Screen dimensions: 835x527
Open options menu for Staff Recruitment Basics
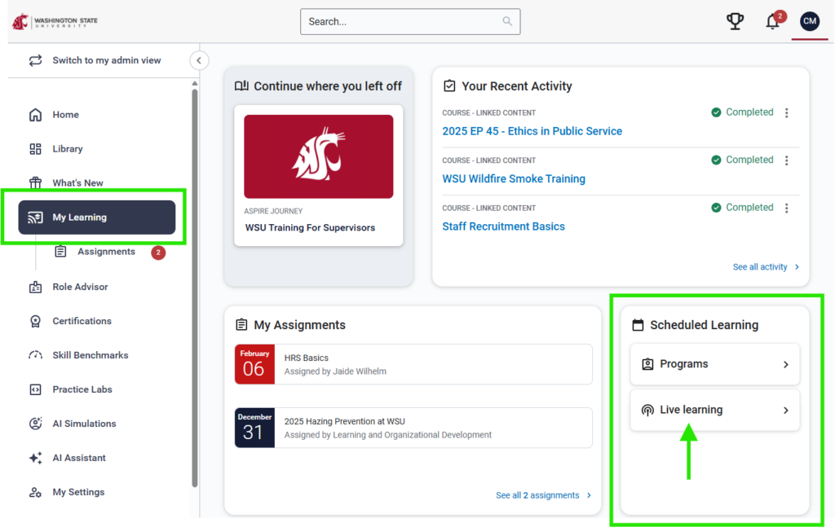coord(787,208)
